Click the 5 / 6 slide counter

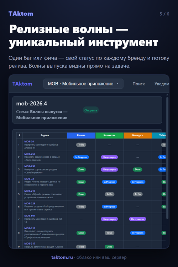tap(164, 14)
